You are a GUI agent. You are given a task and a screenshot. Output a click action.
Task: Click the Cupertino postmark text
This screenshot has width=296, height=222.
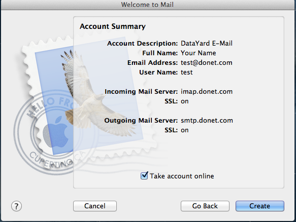pyautogui.click(x=51, y=161)
